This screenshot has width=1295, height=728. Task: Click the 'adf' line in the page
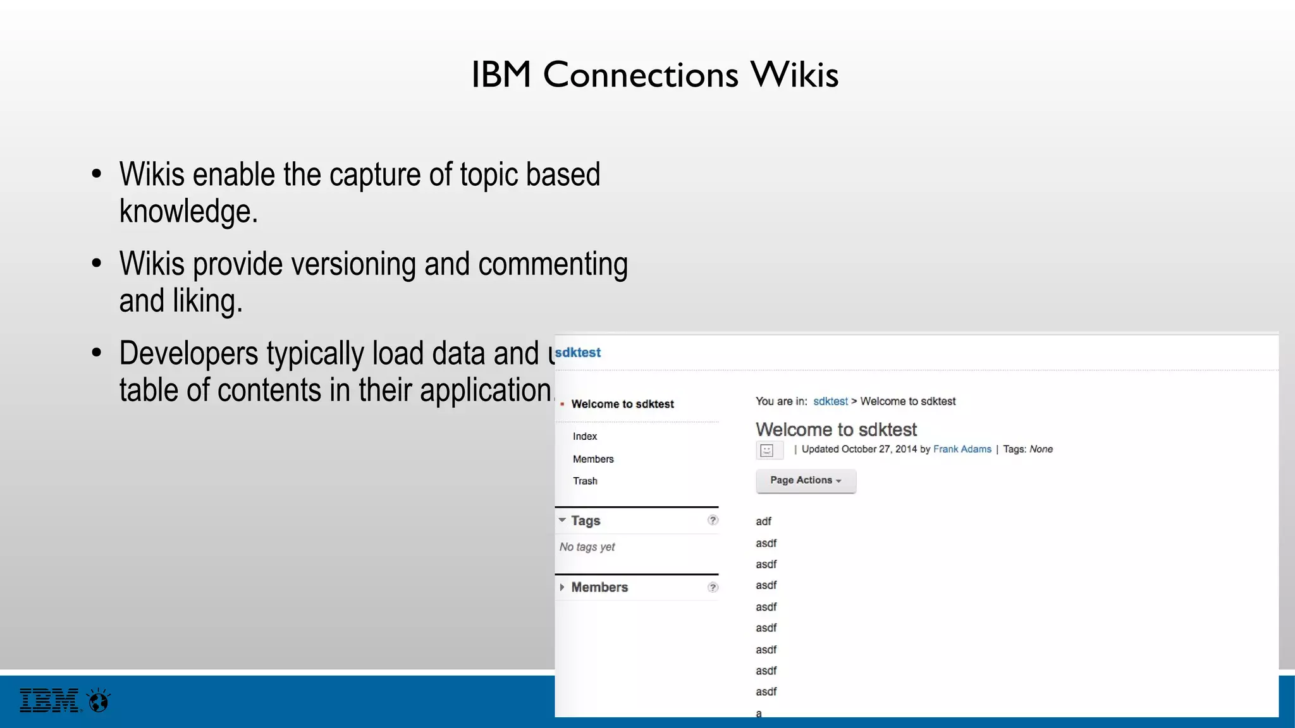pos(763,521)
